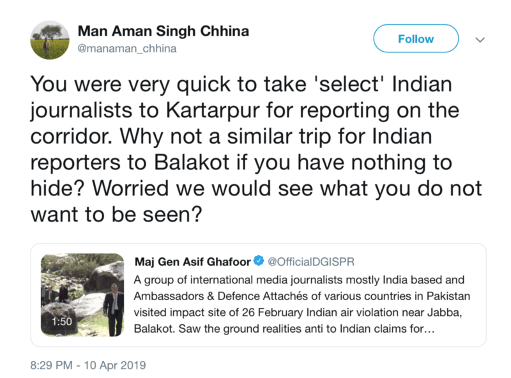Follow Man Aman Singh Chhina
Image resolution: width=511 pixels, height=378 pixels.
tap(416, 39)
